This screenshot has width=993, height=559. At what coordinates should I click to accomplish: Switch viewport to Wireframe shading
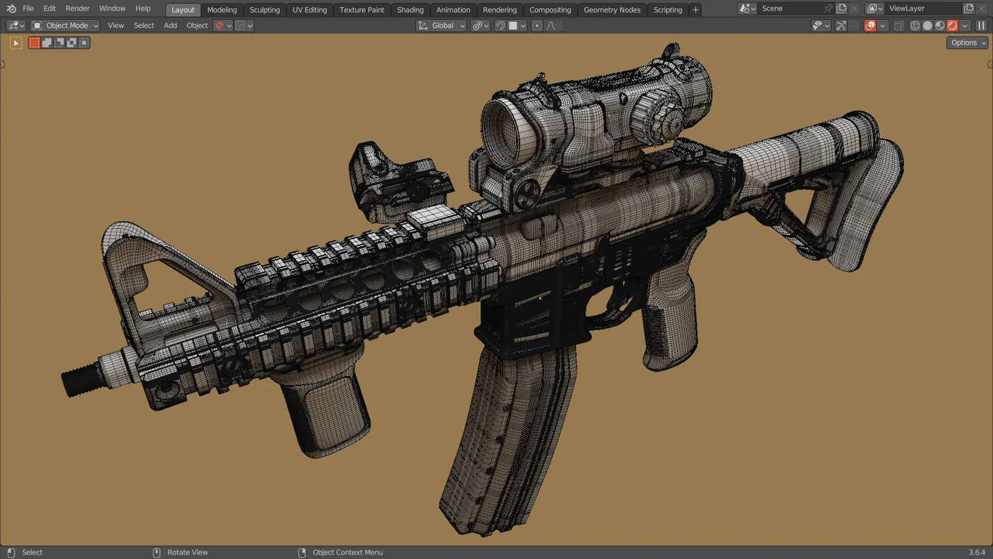[x=915, y=25]
